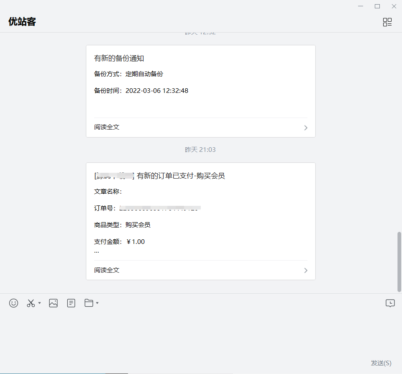Click the chat vertical scrollbar thumb
Viewport: 402px width, 374px height.
point(399,261)
